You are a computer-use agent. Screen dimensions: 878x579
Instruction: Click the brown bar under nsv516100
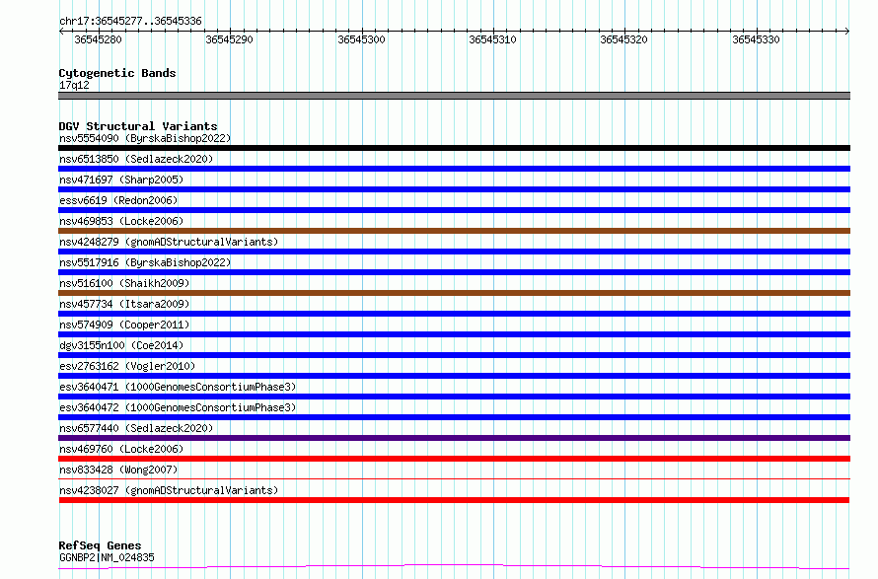[x=454, y=293]
